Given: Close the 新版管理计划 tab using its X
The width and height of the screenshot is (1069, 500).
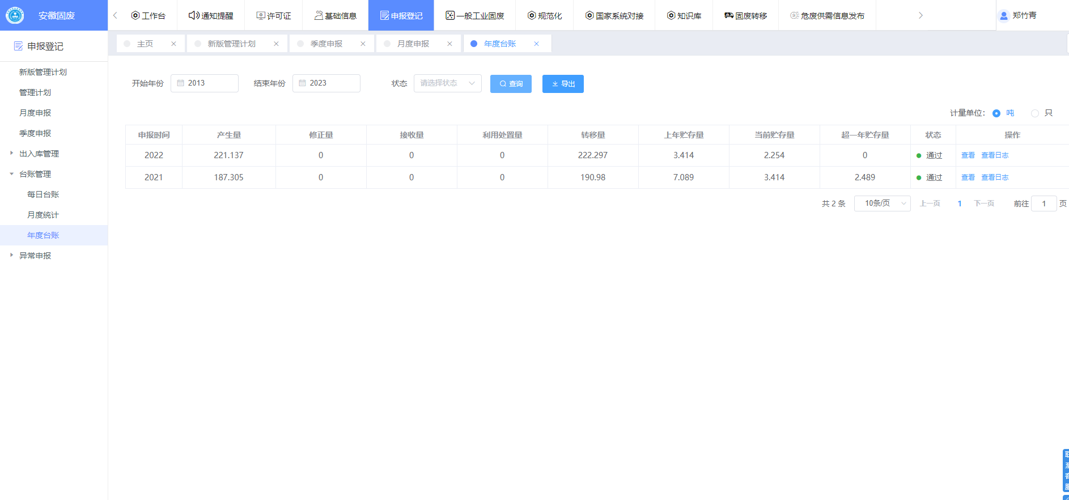Looking at the screenshot, I should pos(276,44).
